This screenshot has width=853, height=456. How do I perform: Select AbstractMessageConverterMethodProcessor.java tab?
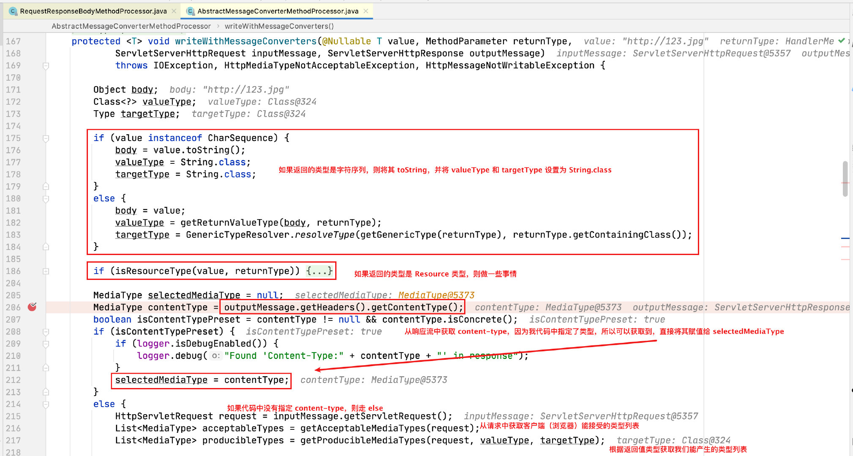click(x=277, y=11)
